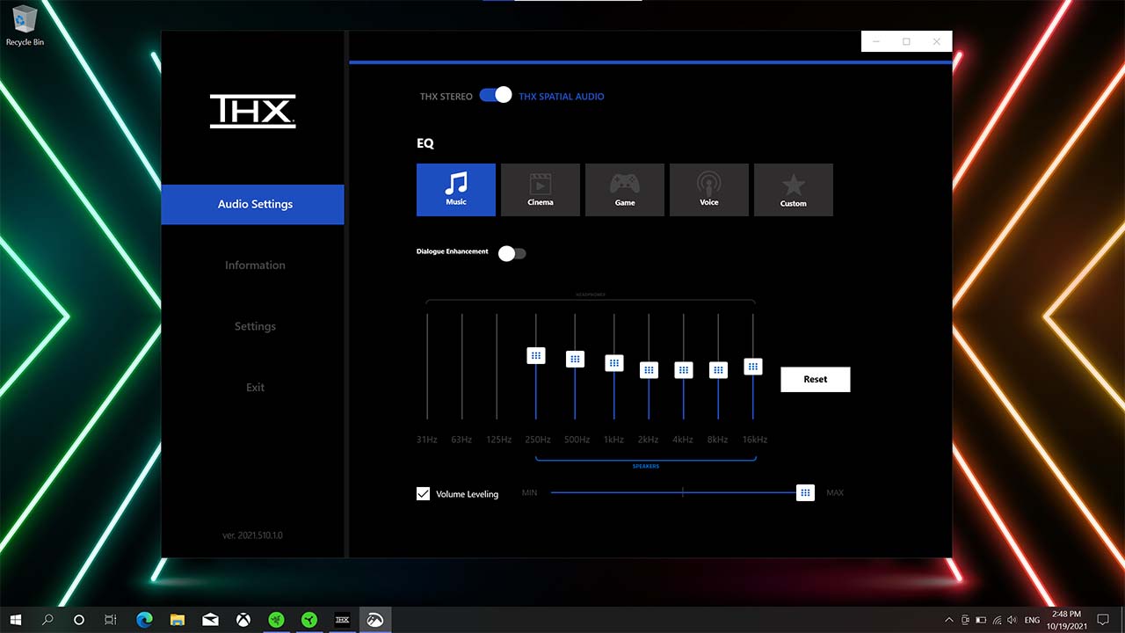
Task: Pick the Custom EQ preset
Action: point(793,189)
